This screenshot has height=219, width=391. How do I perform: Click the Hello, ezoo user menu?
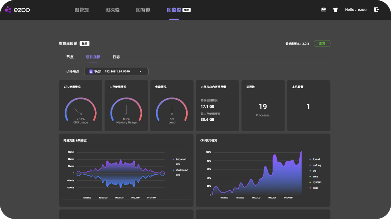(356, 10)
